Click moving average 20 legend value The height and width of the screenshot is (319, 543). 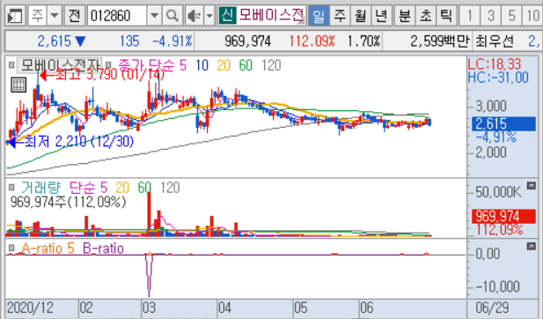224,65
